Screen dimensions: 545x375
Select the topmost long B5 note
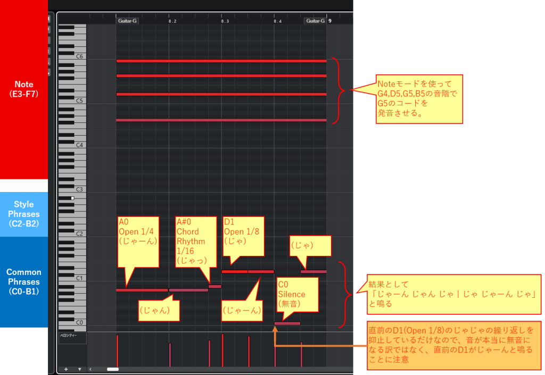coord(221,61)
